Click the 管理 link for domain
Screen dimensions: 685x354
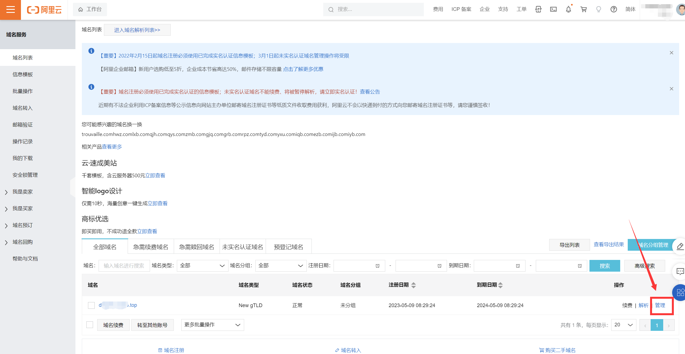coord(660,305)
